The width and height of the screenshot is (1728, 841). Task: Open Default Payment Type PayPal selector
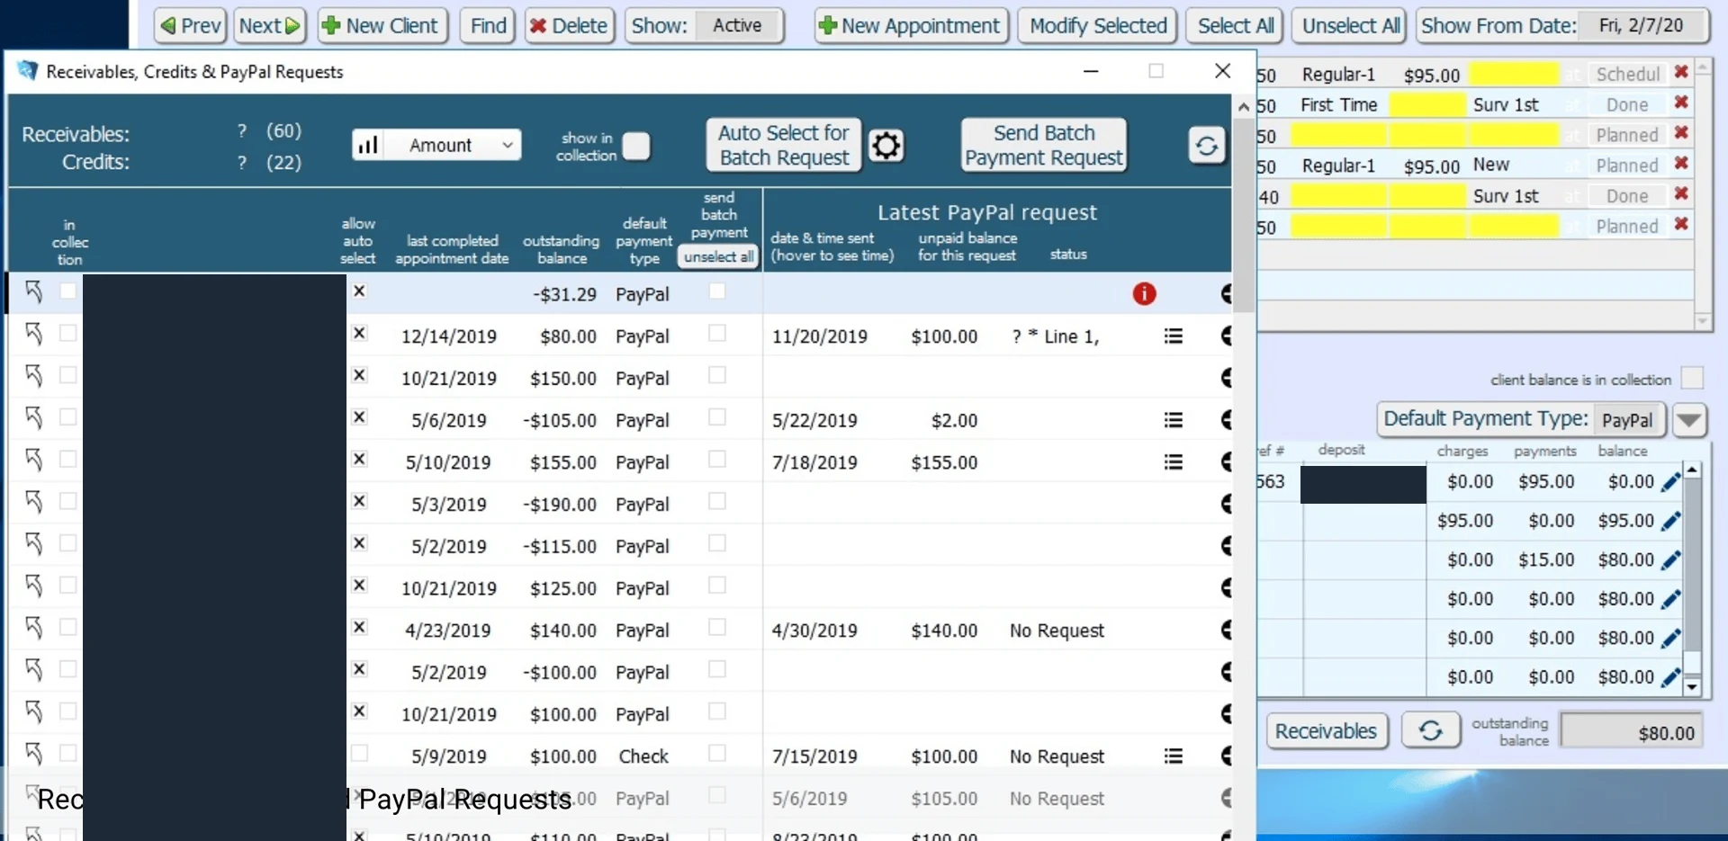tap(1627, 420)
